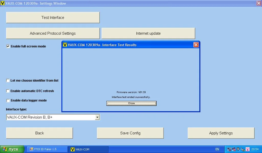Expand the Interface type dropdown arrow
Viewport: 262px width, 153px height.
pos(97,117)
